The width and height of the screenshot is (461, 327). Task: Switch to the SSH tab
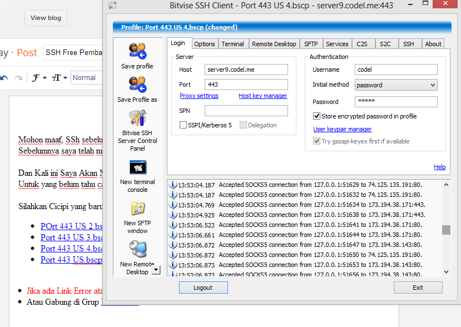click(409, 44)
